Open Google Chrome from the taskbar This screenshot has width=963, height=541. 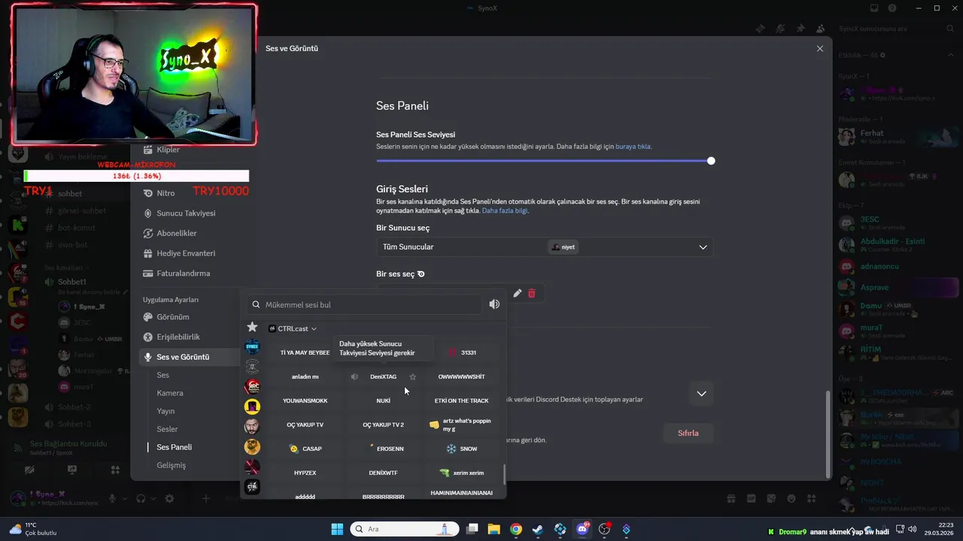tap(515, 529)
